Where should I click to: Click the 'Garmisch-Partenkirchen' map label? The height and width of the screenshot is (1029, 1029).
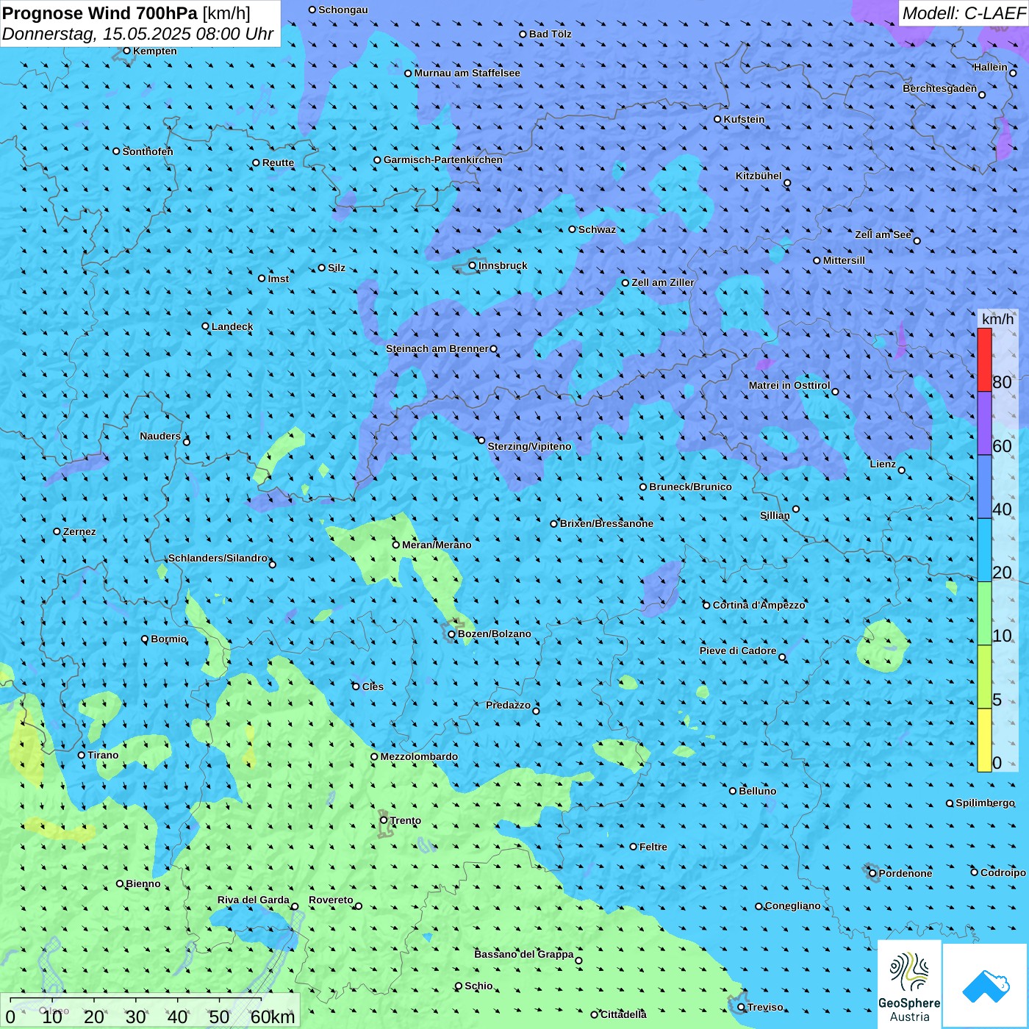click(x=443, y=159)
